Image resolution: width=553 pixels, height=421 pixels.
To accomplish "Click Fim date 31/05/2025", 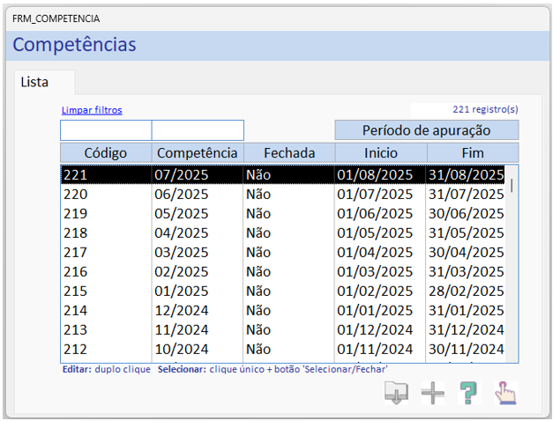I will (x=467, y=233).
